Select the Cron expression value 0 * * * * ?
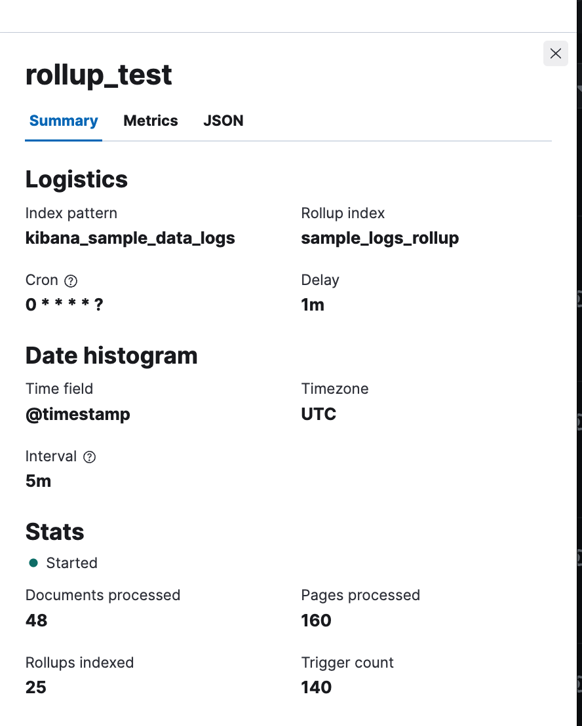582x726 pixels. click(64, 304)
